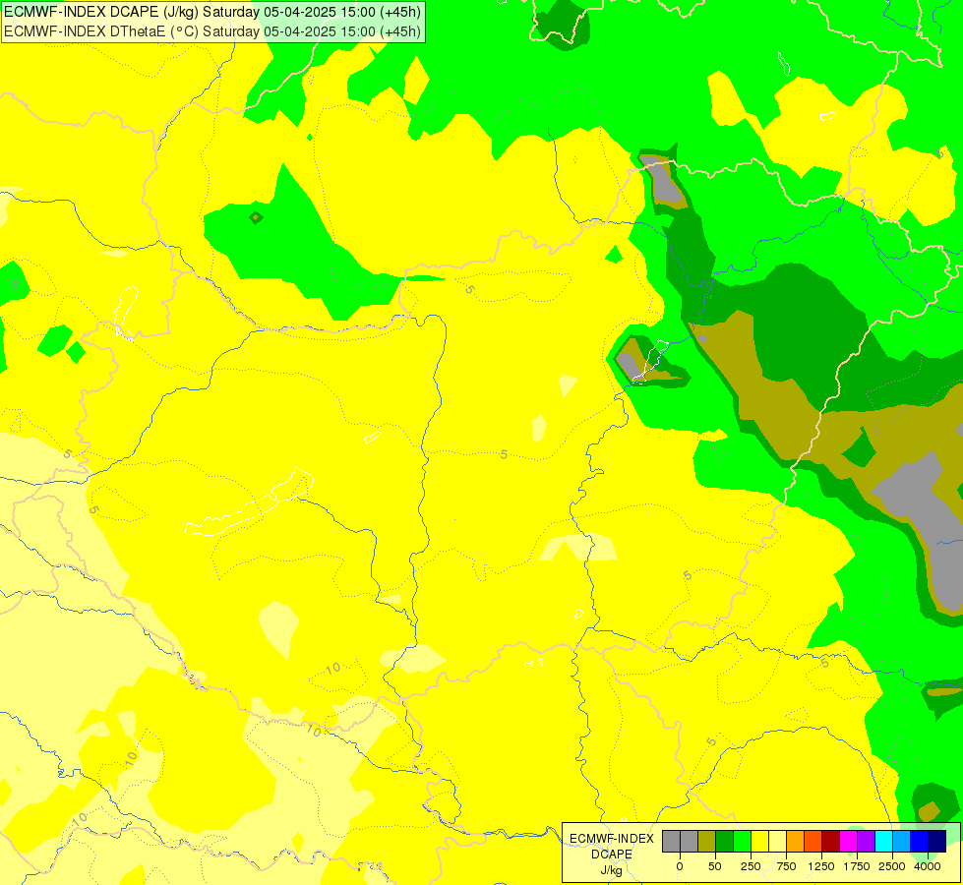Click the J/kg unit in the legend

click(x=612, y=870)
